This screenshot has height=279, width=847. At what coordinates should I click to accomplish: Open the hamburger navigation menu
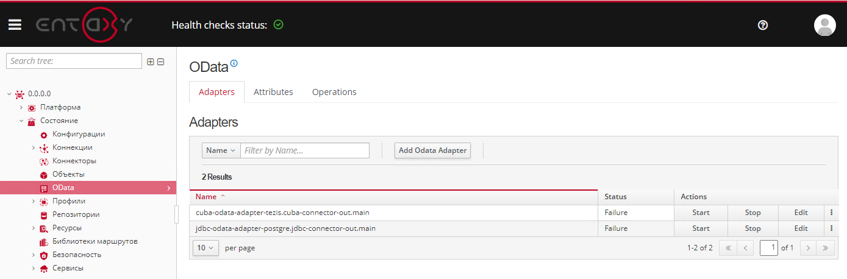(15, 25)
